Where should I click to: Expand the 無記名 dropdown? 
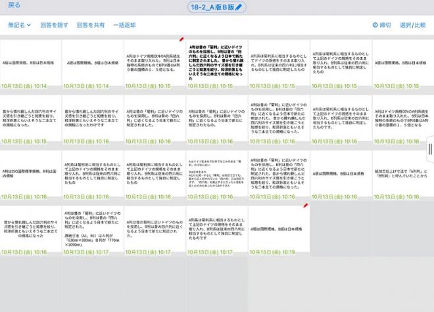(x=19, y=25)
